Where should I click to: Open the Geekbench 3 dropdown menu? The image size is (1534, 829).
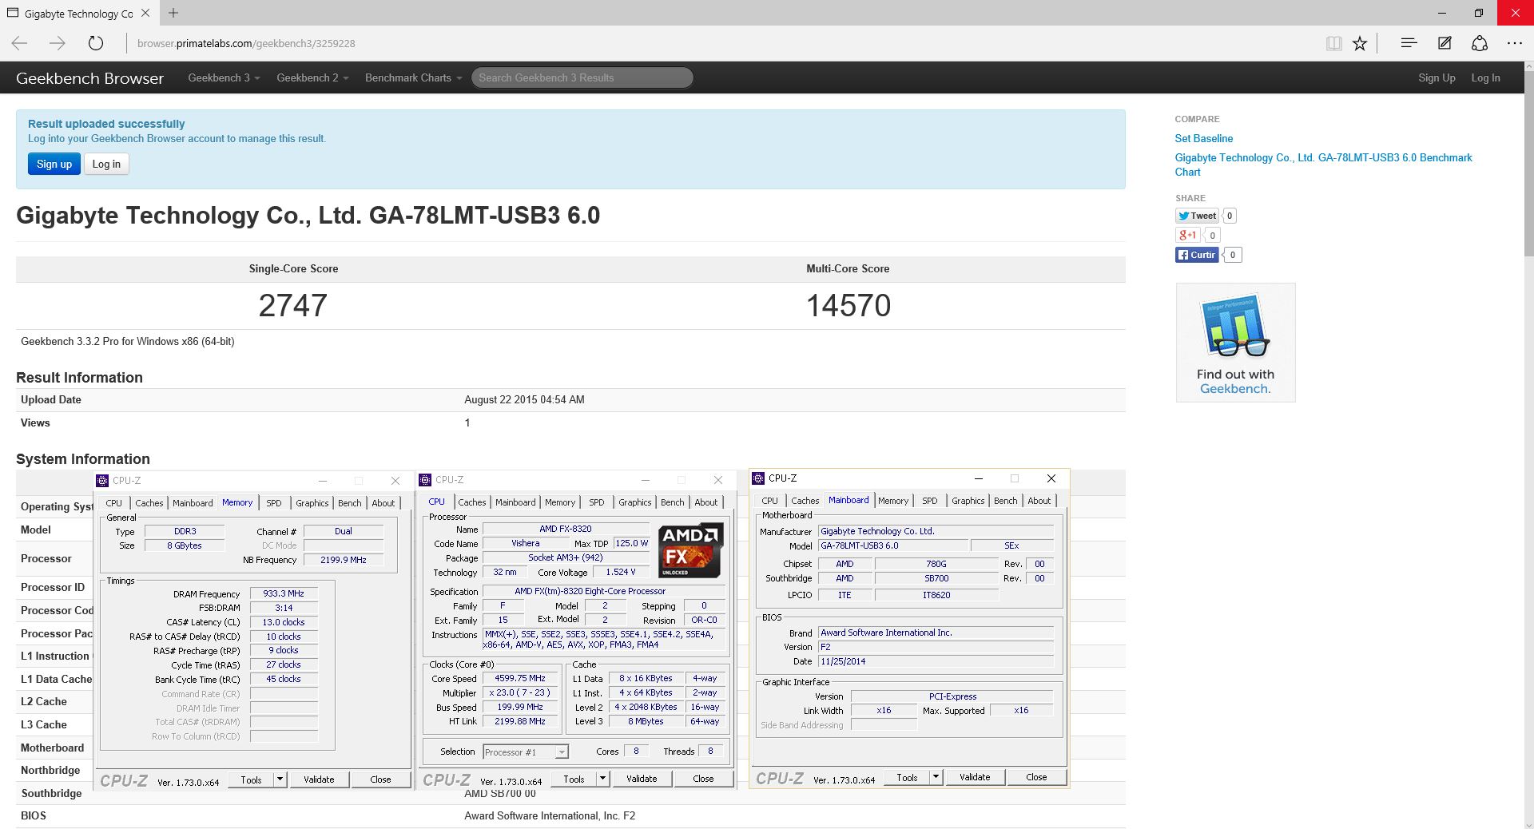coord(224,77)
